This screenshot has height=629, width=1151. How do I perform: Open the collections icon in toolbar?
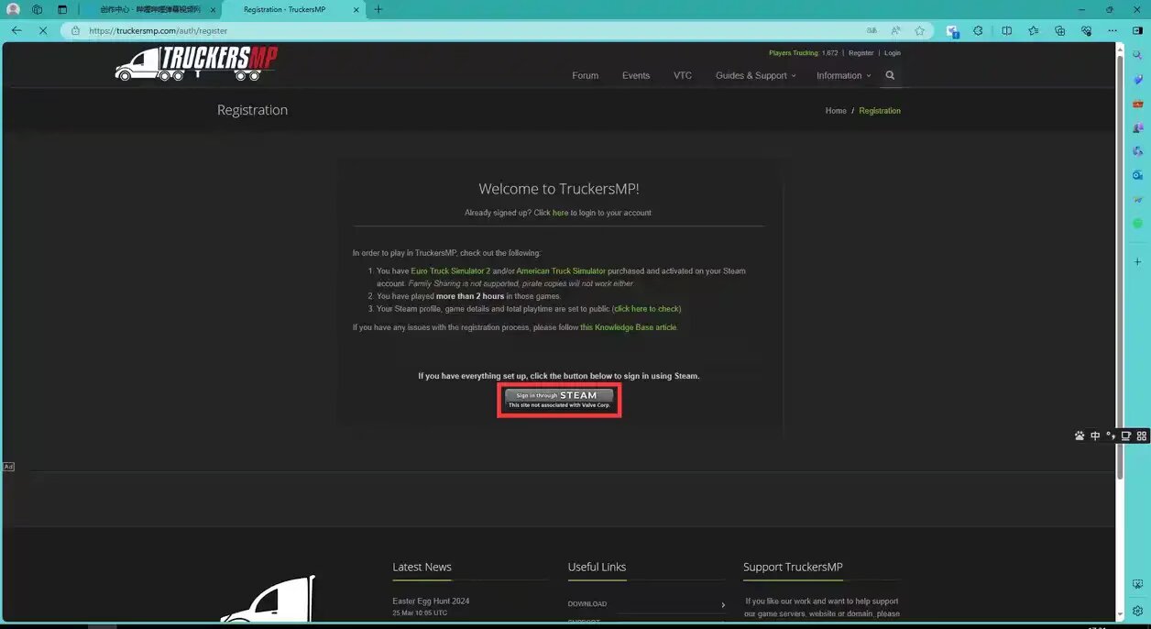coord(1060,30)
